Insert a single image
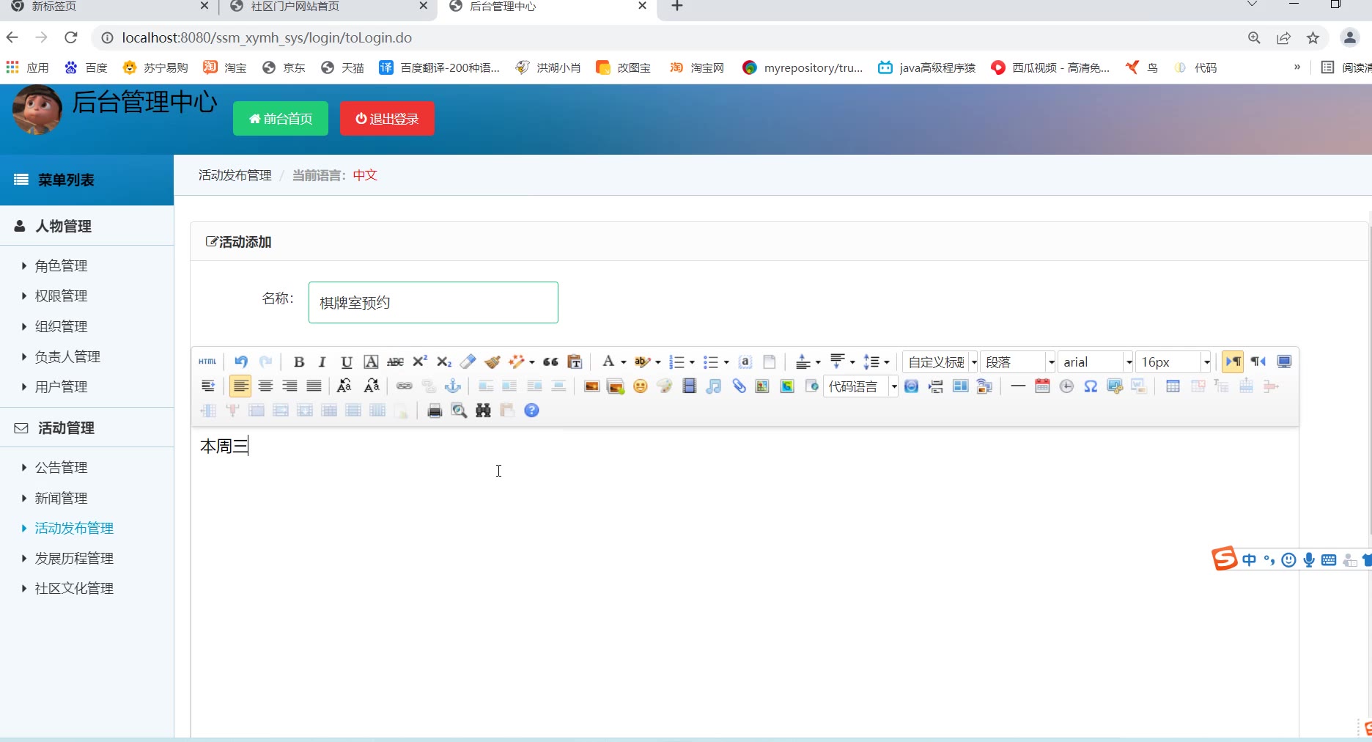The height and width of the screenshot is (742, 1372). coord(591,386)
